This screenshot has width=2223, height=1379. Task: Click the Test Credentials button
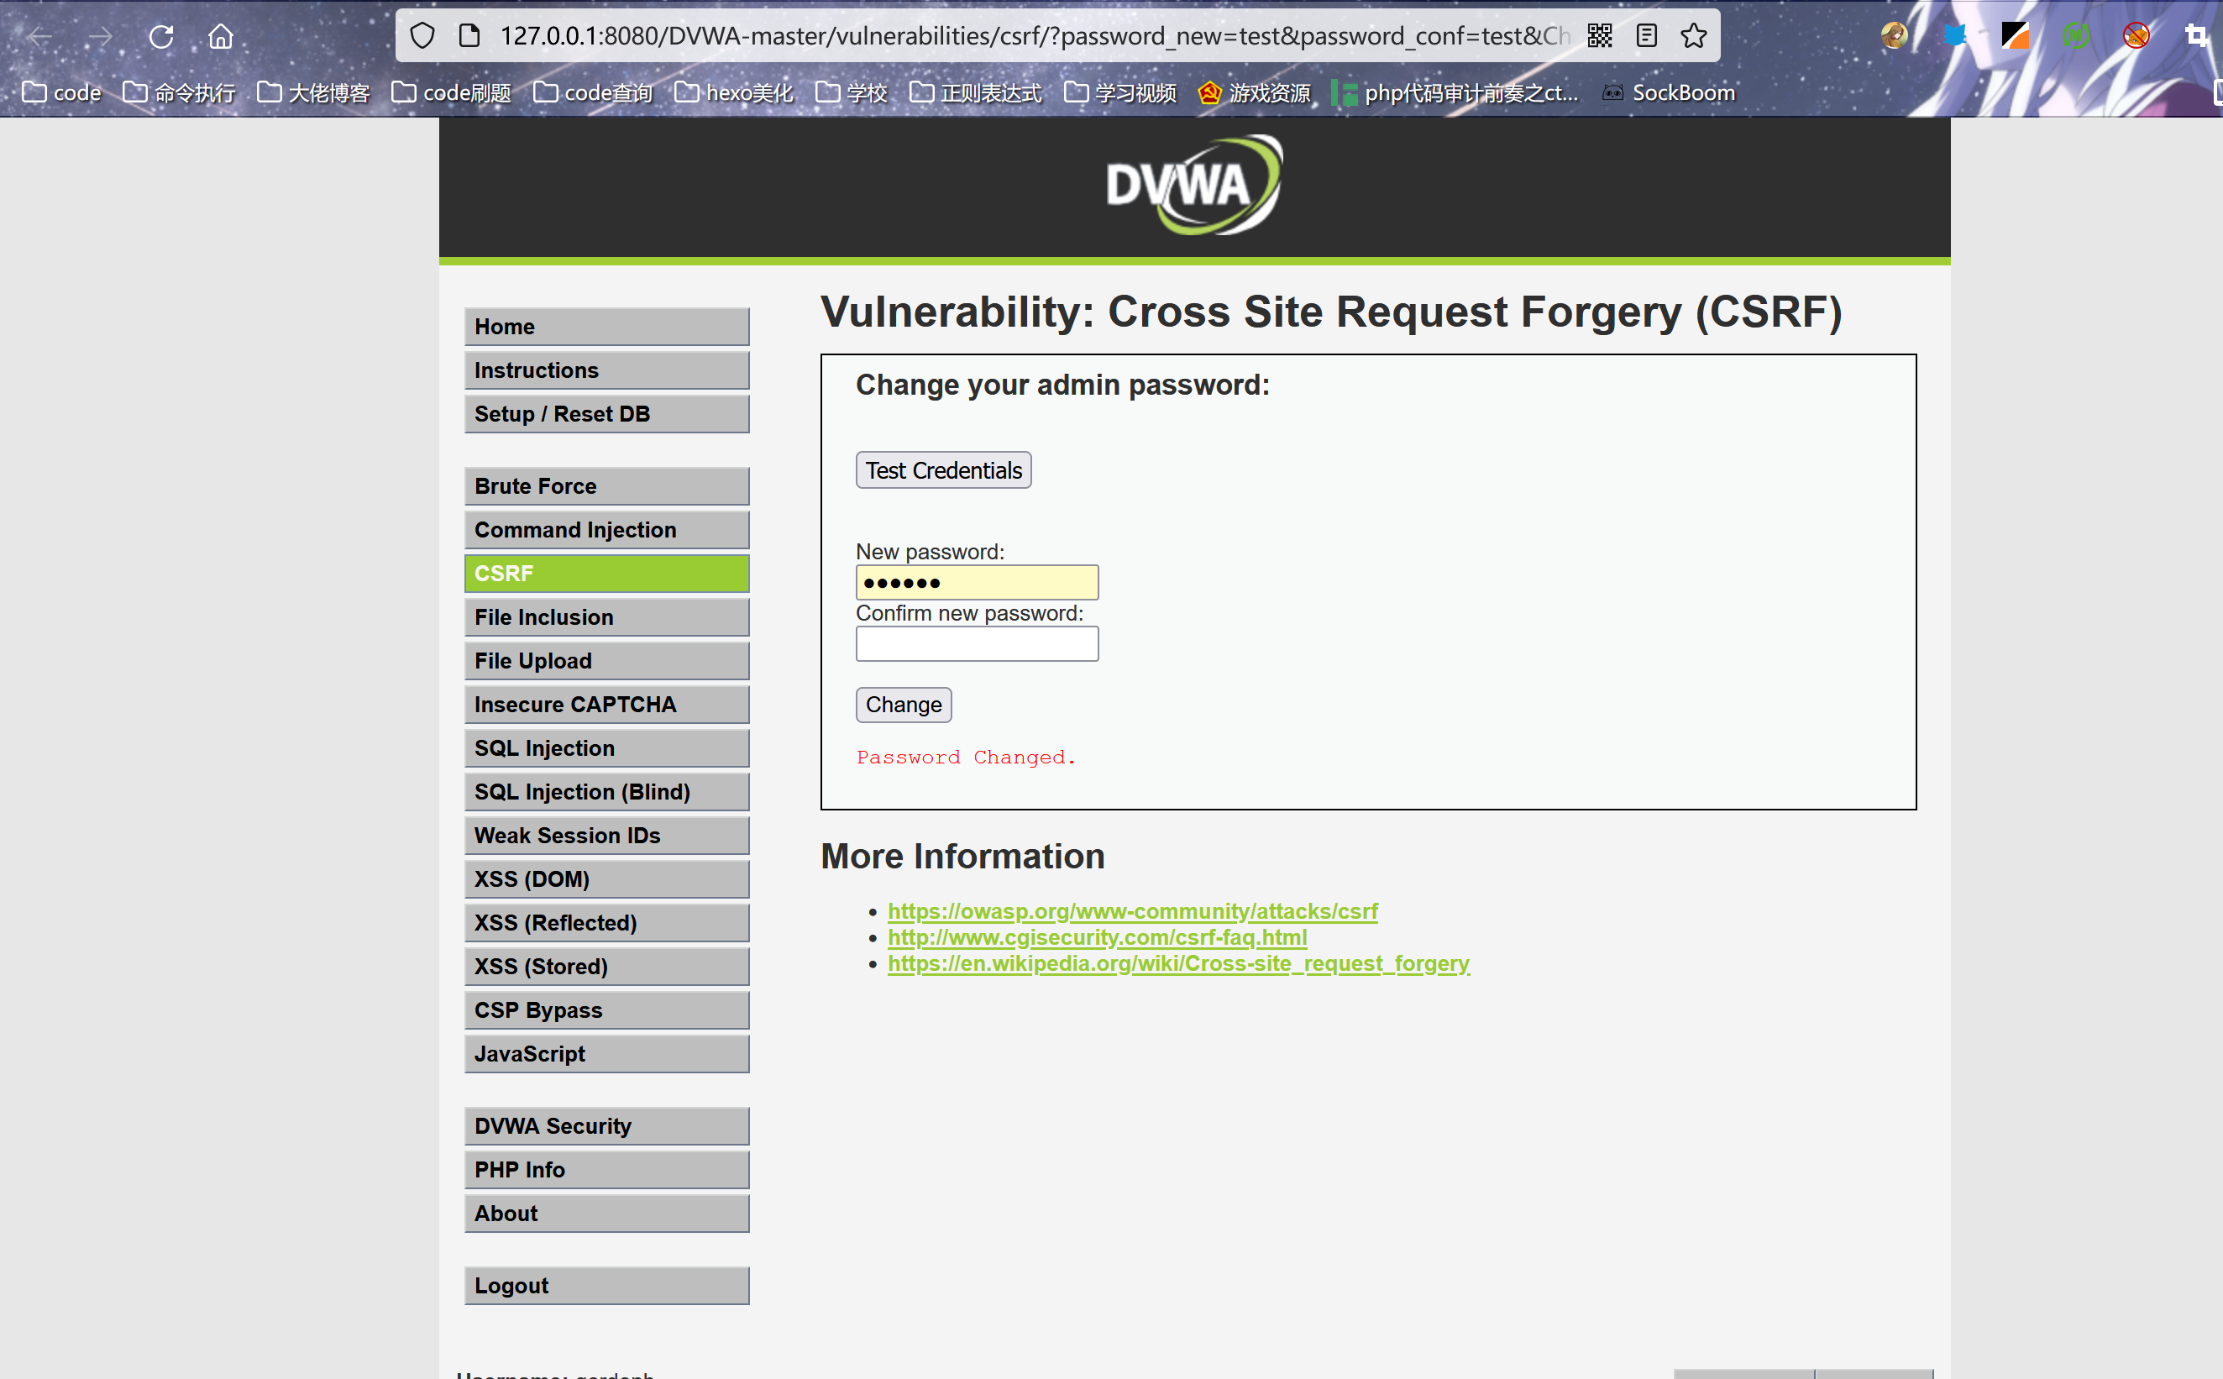click(943, 469)
